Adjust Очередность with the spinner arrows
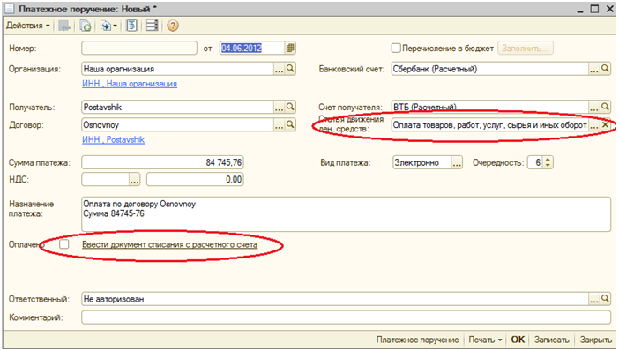The image size is (619, 351). (548, 162)
